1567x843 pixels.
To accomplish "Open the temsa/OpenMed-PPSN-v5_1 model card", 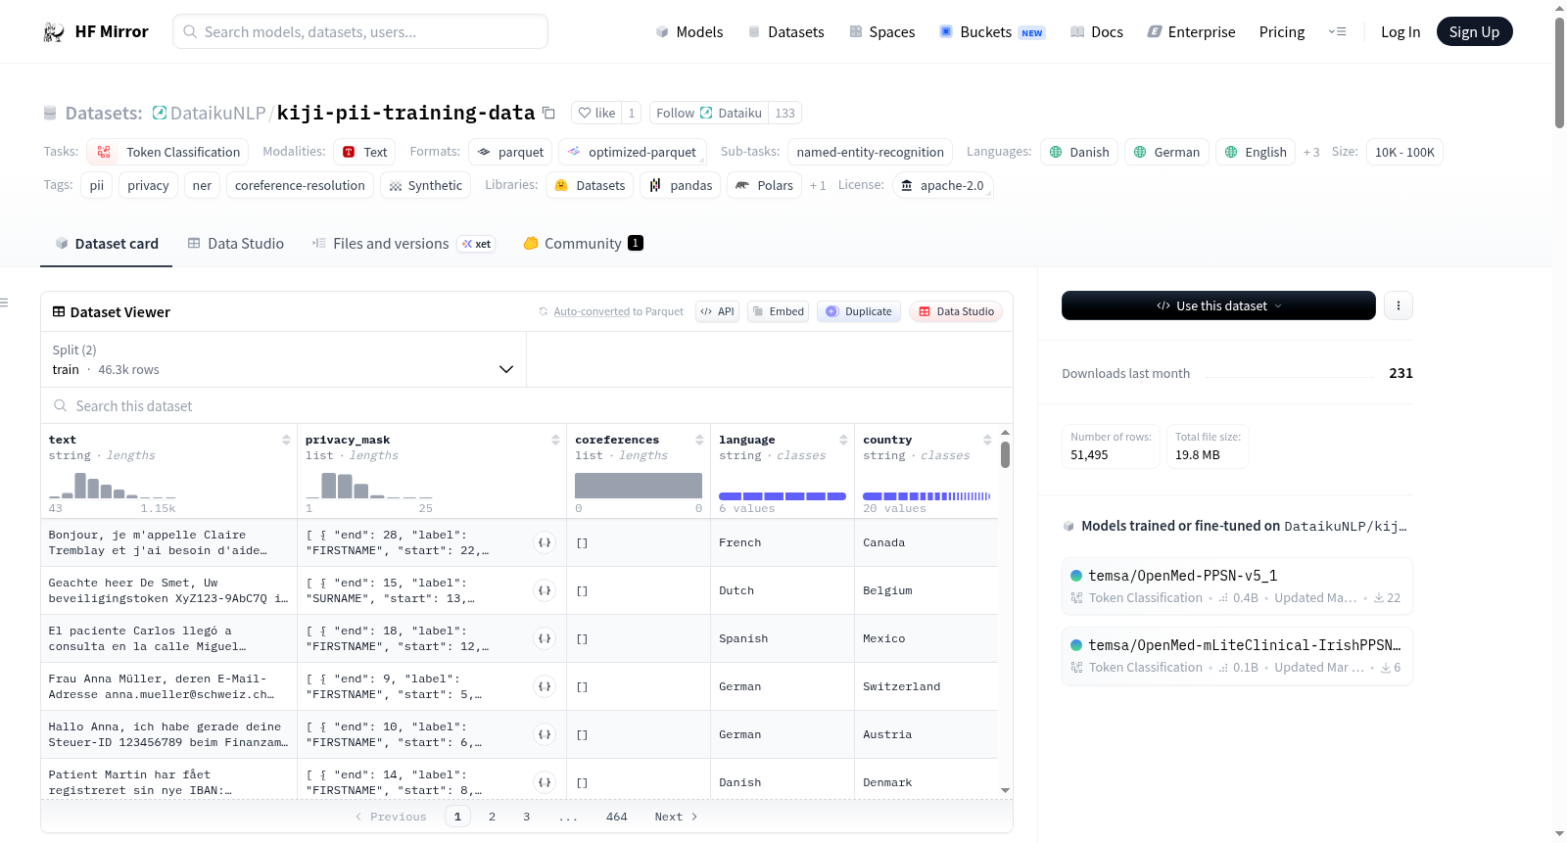I will (1237, 585).
